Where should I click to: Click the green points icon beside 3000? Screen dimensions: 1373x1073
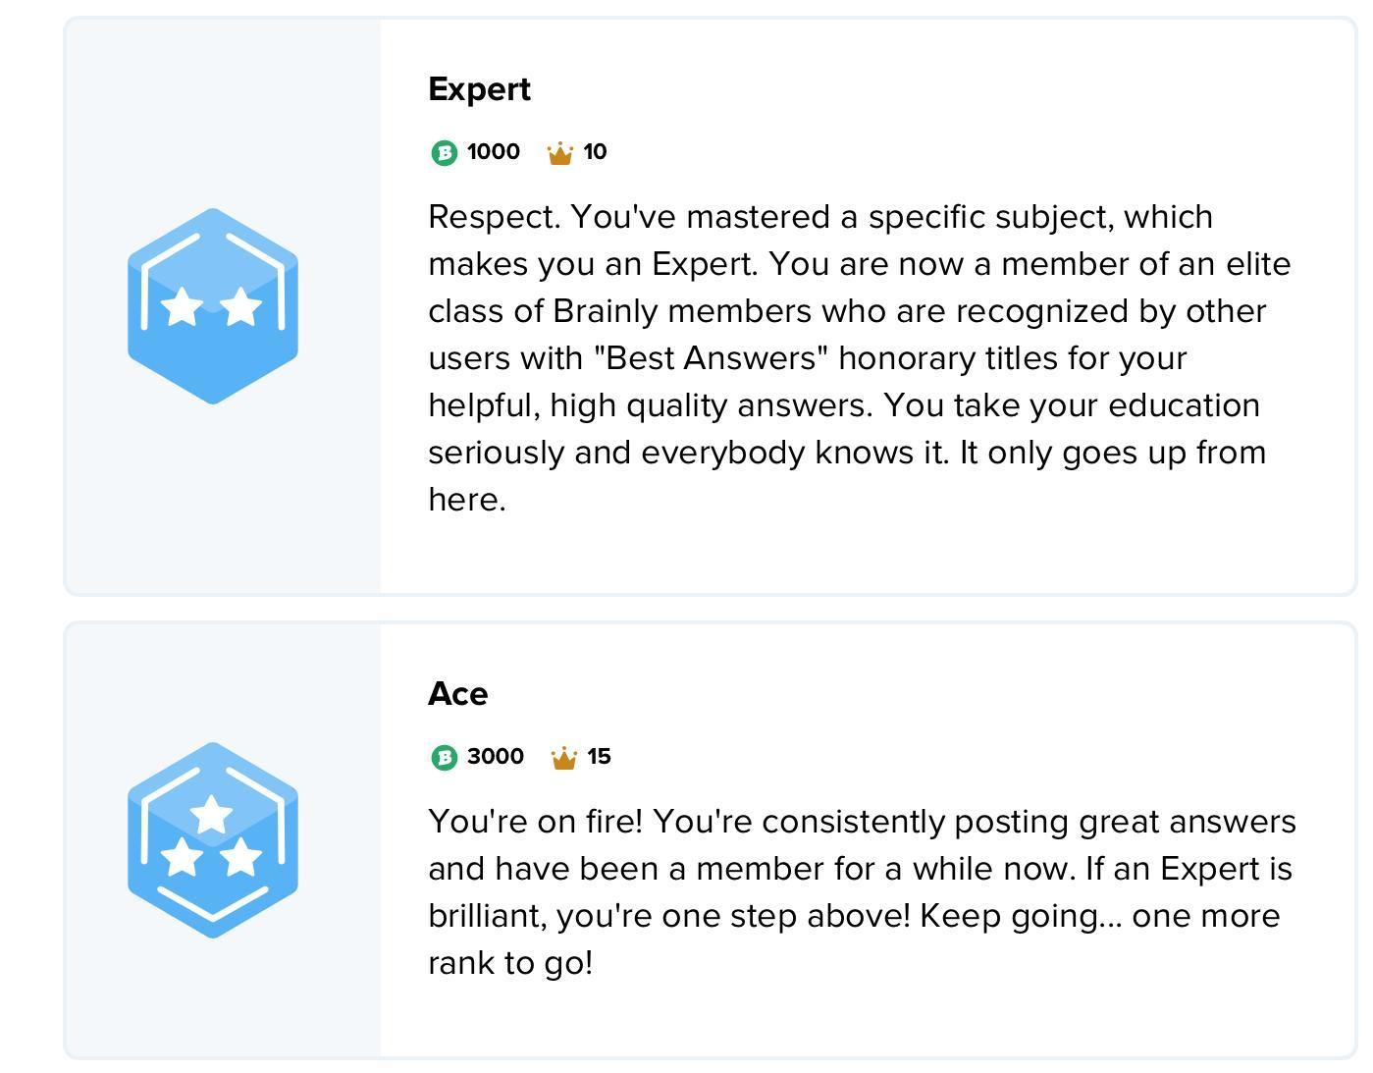[444, 758]
